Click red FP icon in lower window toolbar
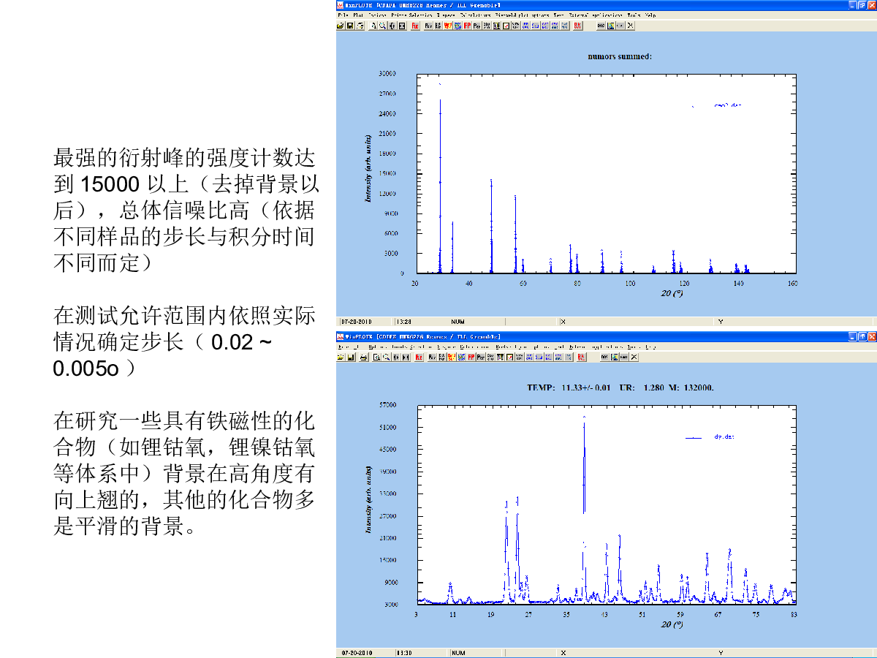Screen dimensions: 877x658 point(471,357)
